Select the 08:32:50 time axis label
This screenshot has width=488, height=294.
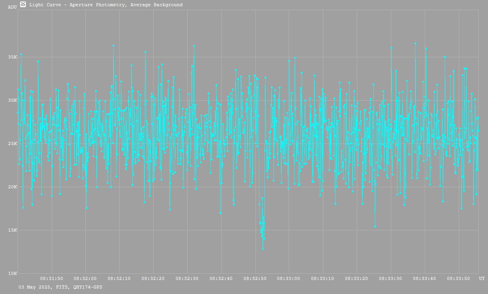(255, 278)
